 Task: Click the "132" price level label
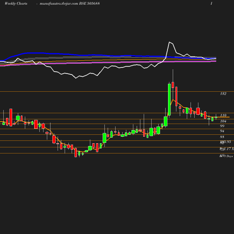(x=223, y=94)
